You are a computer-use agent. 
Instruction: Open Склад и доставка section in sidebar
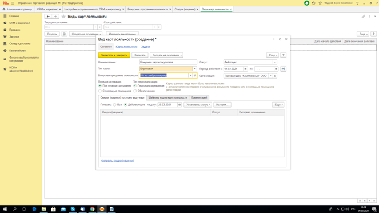point(19,44)
